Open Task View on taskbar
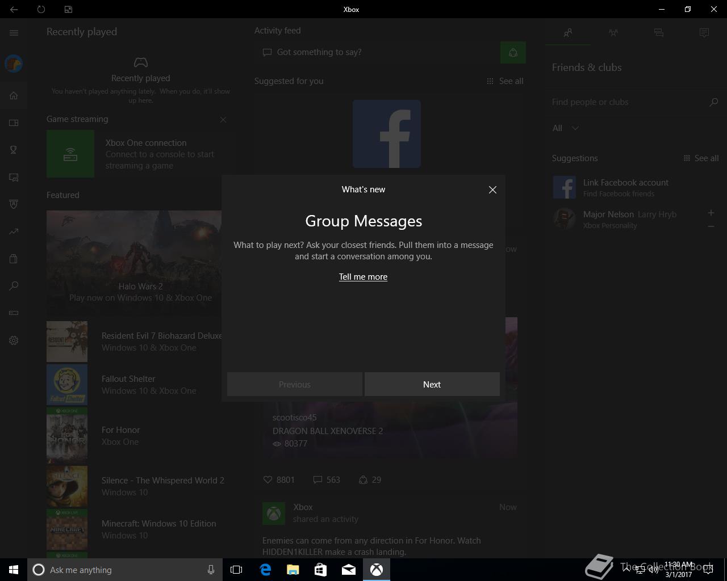Screen dimensions: 727x581 (236, 570)
